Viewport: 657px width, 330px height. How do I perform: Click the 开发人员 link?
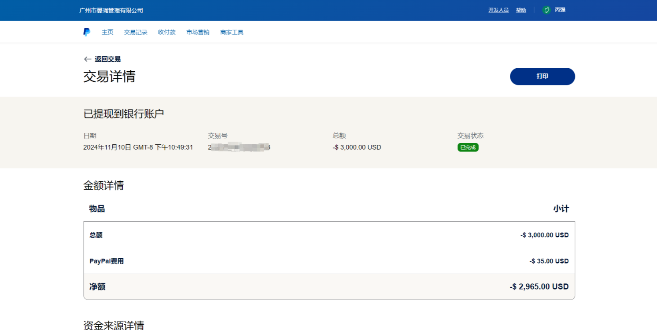click(498, 10)
